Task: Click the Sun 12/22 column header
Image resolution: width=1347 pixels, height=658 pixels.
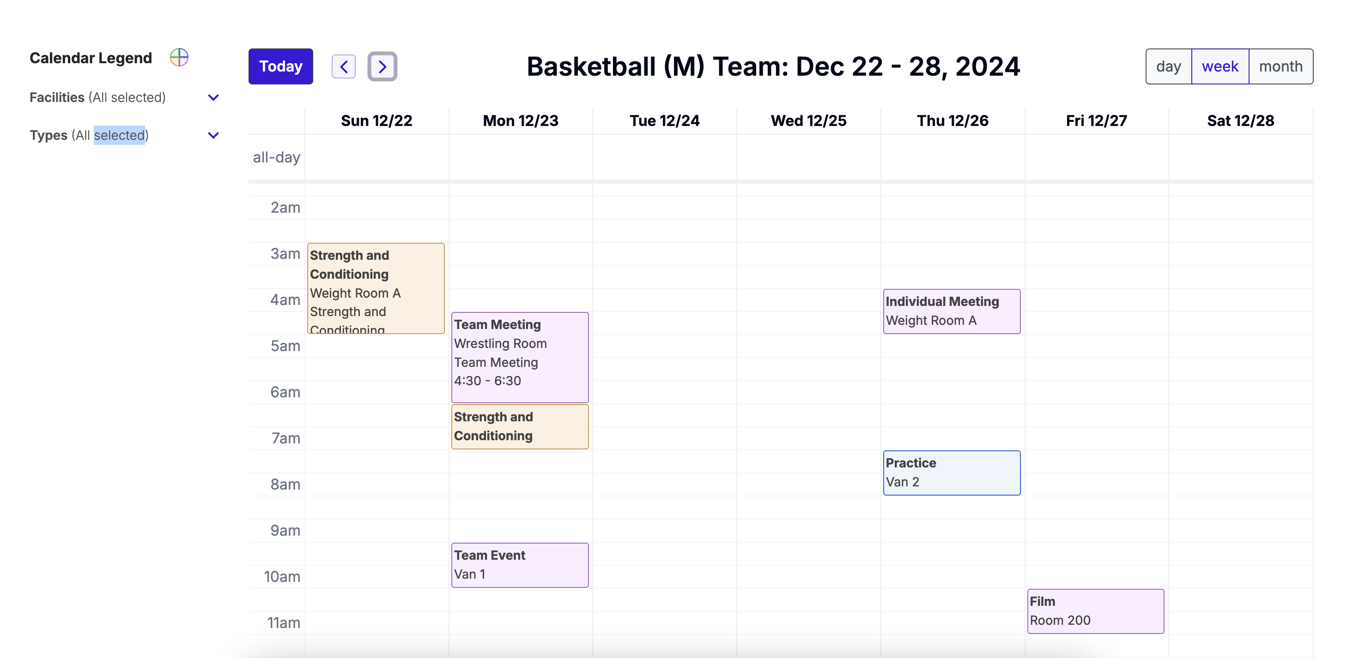Action: coord(376,121)
